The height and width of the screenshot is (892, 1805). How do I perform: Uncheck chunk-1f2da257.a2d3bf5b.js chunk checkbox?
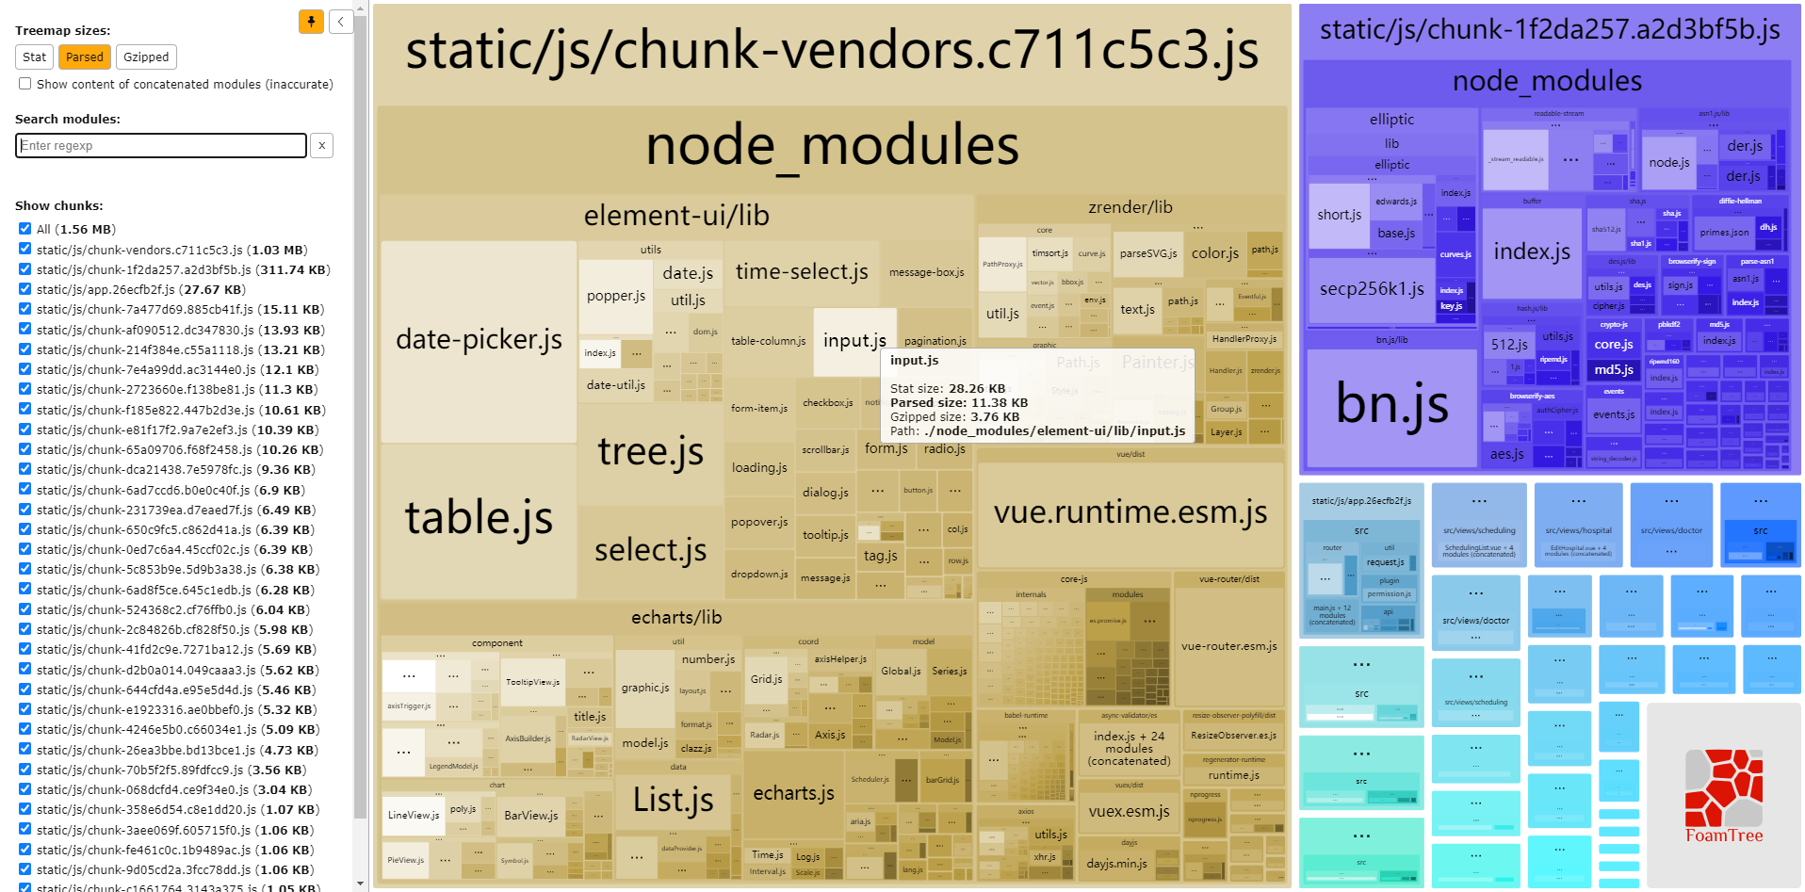[25, 269]
